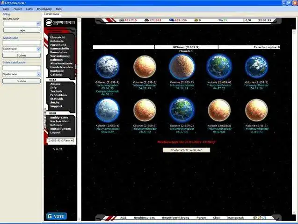The image size is (298, 224).
Task: Open the Forum footer link
Action: [x=202, y=218]
